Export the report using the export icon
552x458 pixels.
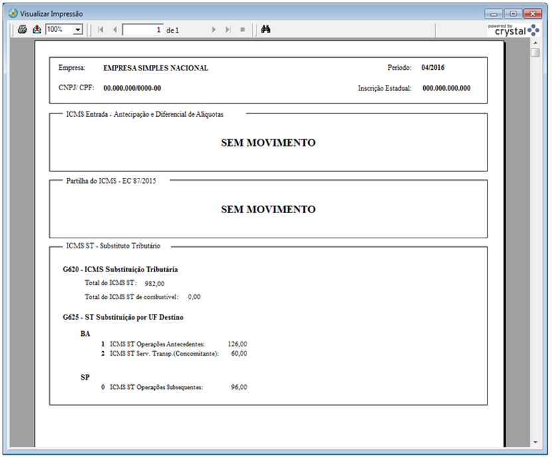pyautogui.click(x=37, y=30)
